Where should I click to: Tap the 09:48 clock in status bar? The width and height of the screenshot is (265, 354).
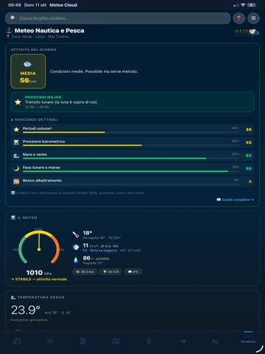[15, 5]
